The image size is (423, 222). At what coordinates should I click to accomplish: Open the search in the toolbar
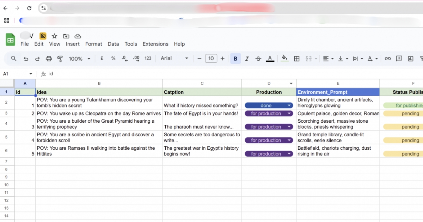pyautogui.click(x=13, y=58)
